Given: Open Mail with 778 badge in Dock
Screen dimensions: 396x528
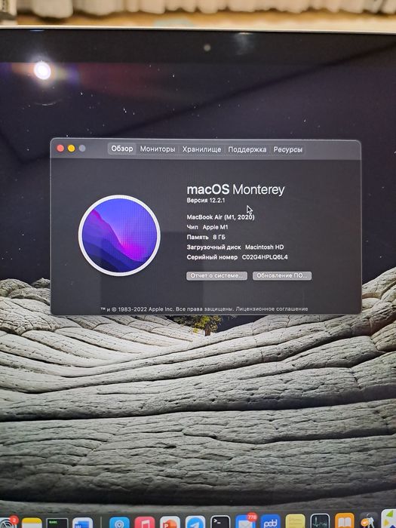Looking at the screenshot, I should (x=245, y=521).
